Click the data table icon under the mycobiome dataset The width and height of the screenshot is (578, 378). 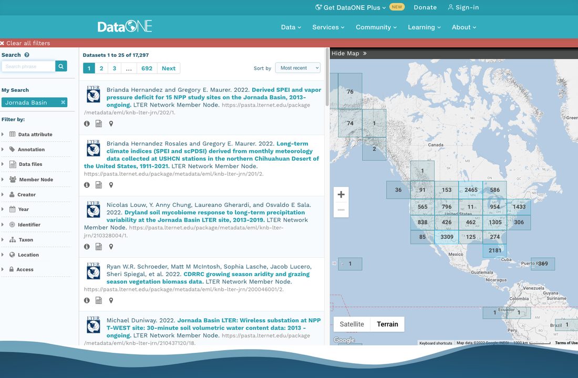point(99,246)
